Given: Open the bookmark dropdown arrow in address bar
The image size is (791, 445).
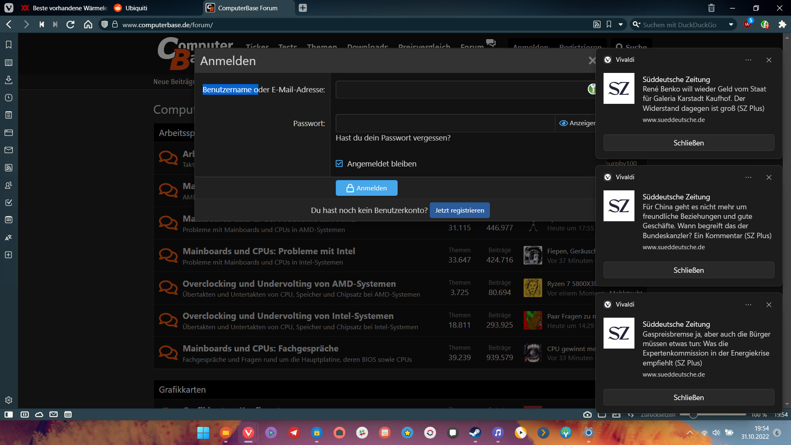Looking at the screenshot, I should click(620, 25).
